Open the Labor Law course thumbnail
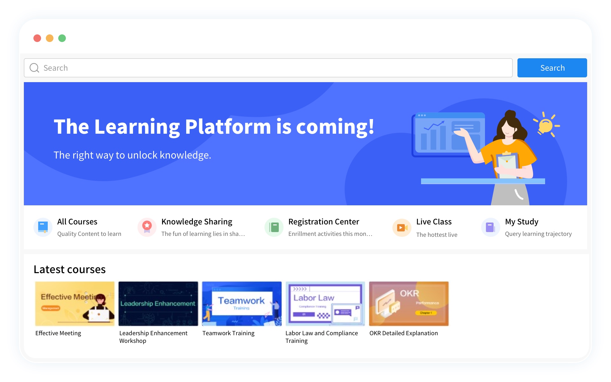 tap(325, 303)
